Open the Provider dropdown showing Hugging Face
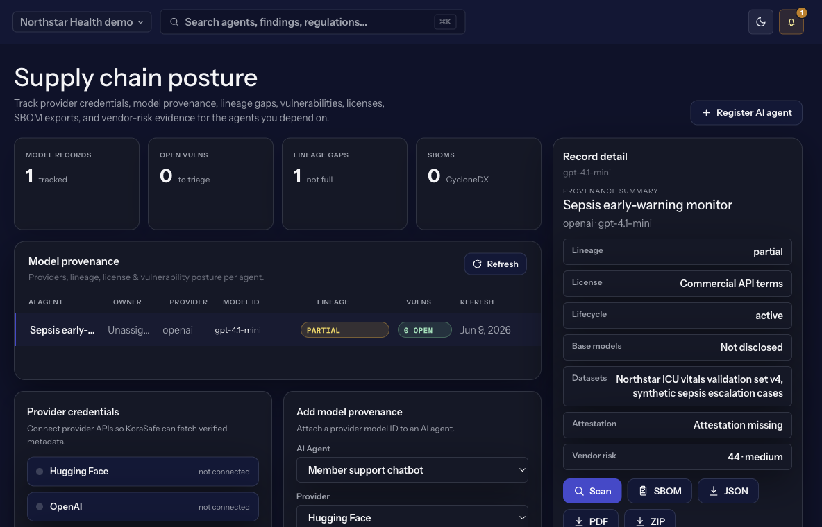822x527 pixels. pyautogui.click(x=412, y=517)
